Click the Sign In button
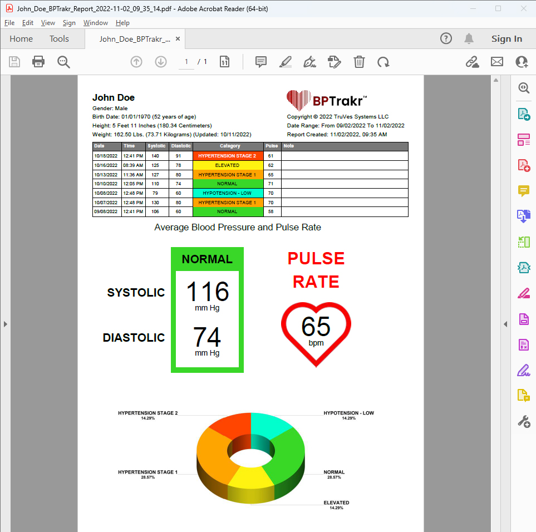 coord(507,38)
